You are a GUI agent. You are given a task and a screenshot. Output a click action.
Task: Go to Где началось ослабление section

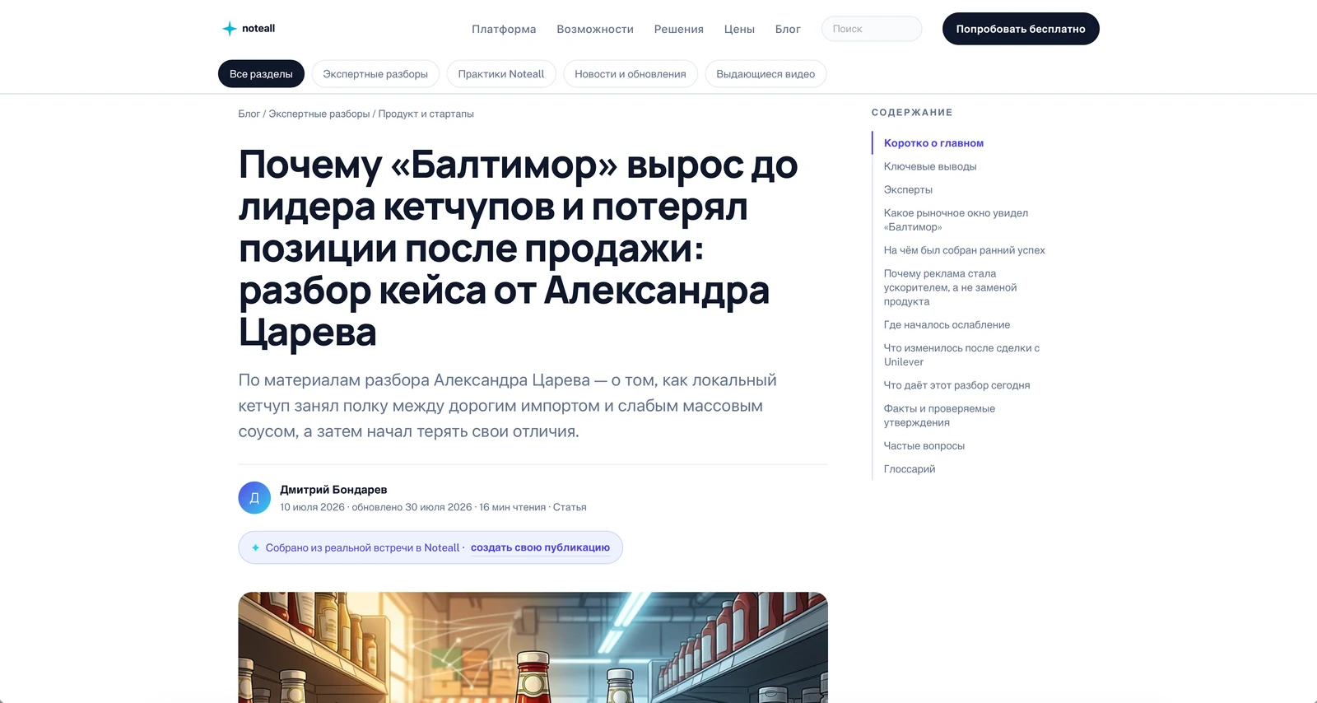947,325
